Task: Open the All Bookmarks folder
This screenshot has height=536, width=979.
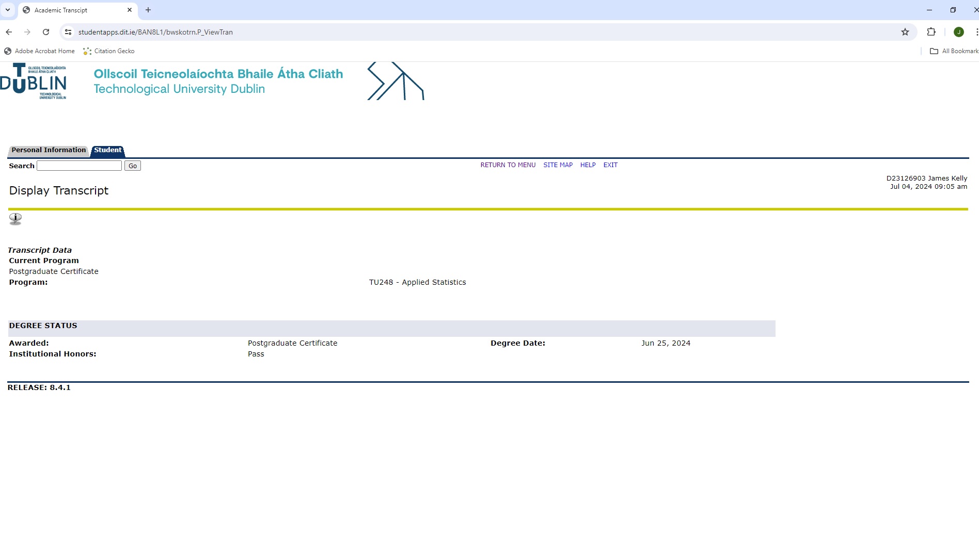Action: click(954, 51)
